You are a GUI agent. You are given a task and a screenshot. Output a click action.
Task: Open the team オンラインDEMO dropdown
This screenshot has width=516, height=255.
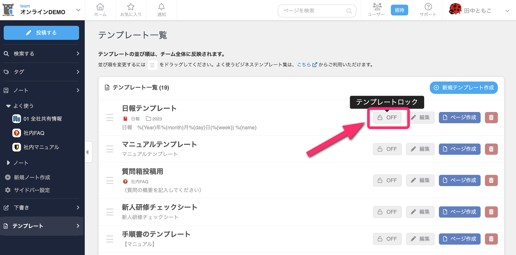pyautogui.click(x=78, y=10)
